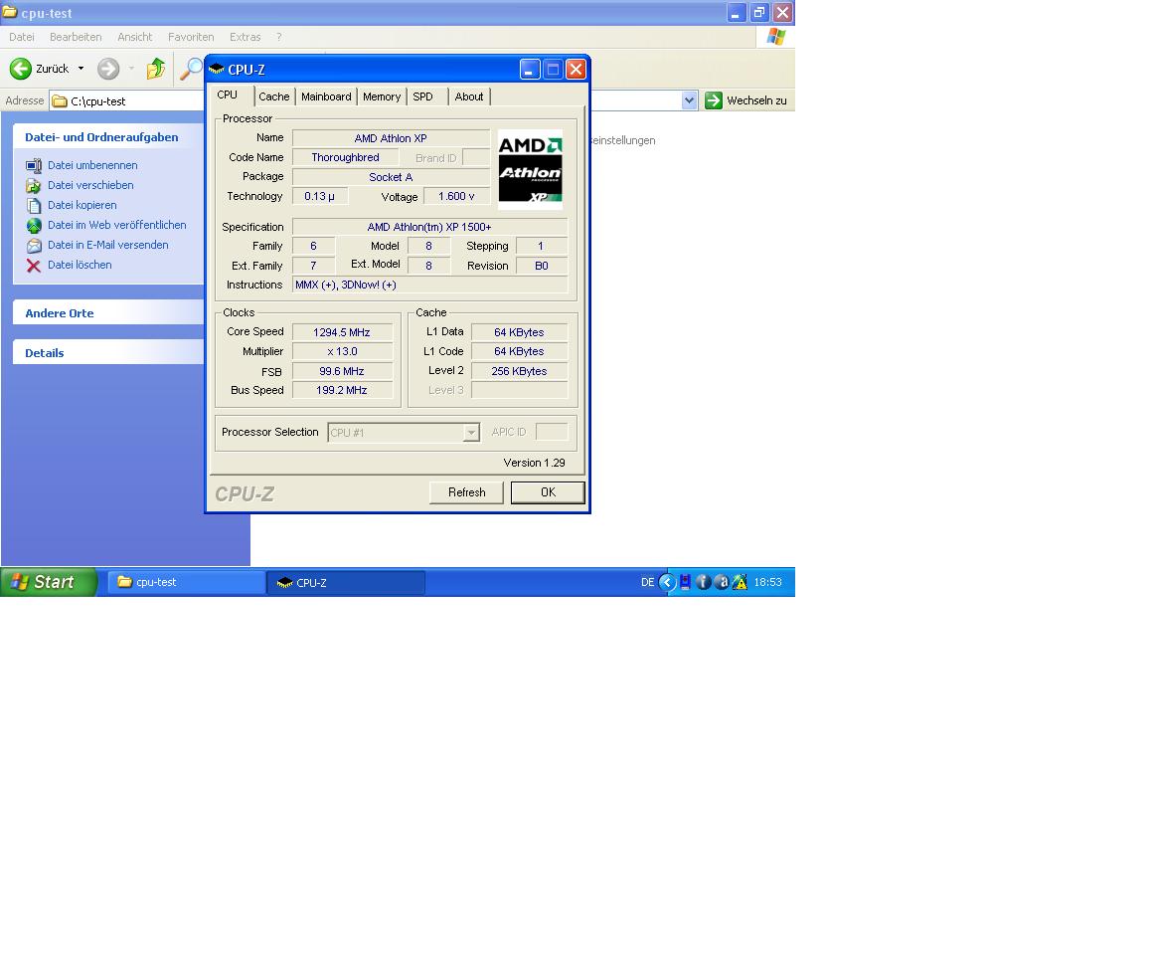
Task: Switch to the Cache tab in CPU-Z
Action: point(273,96)
